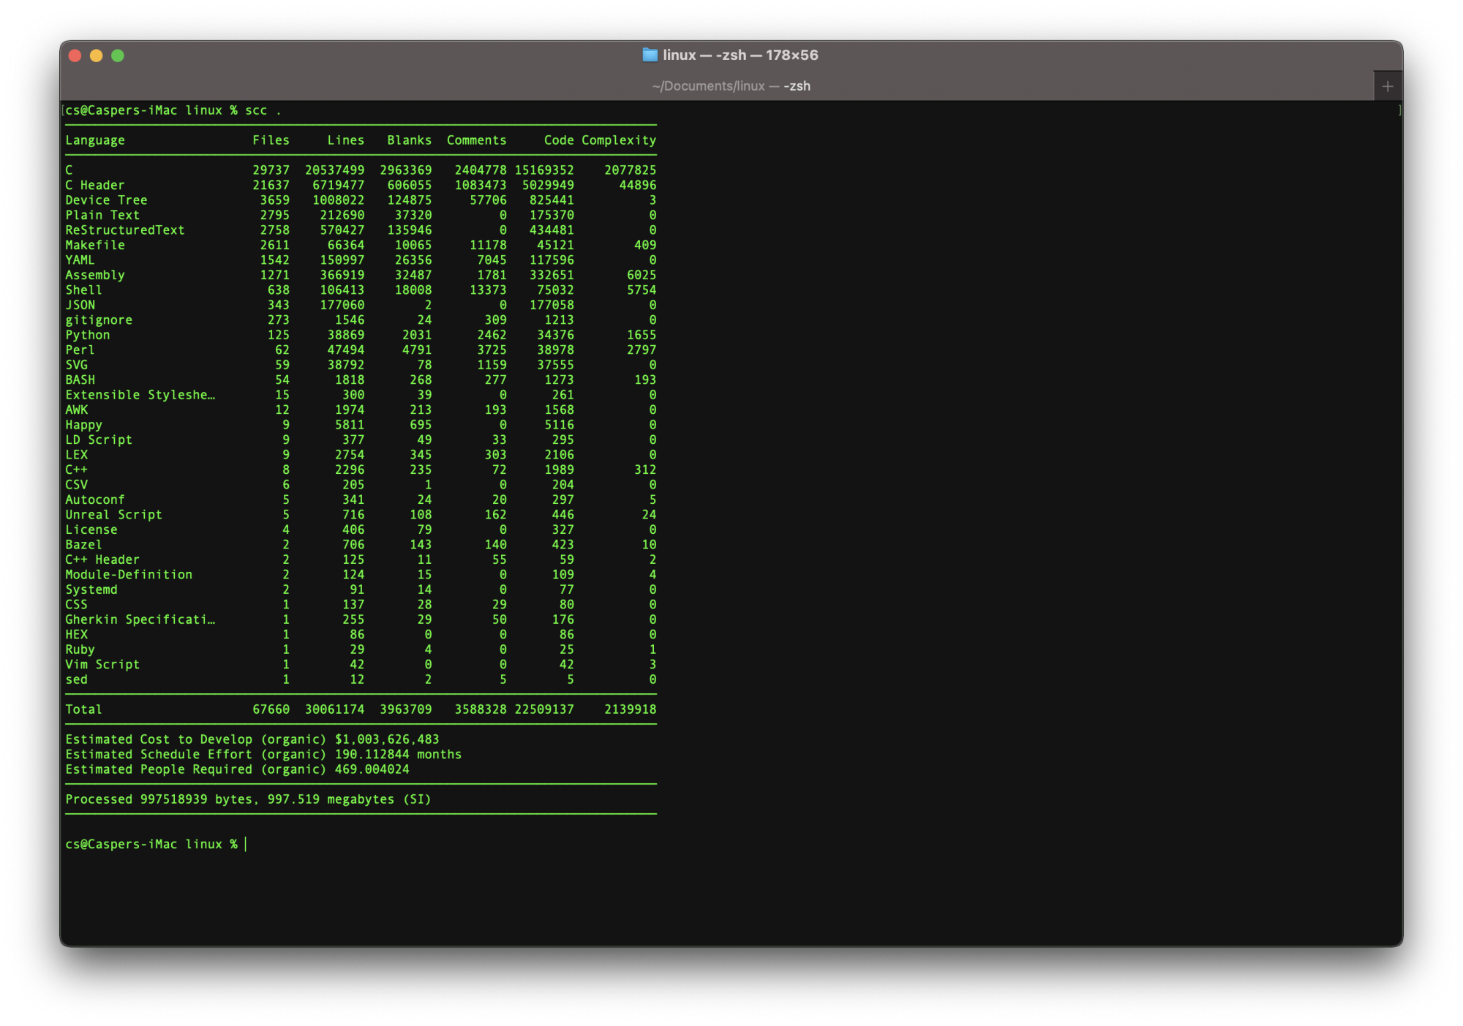Click the C files count 29737
Image resolution: width=1463 pixels, height=1026 pixels.
click(x=271, y=170)
